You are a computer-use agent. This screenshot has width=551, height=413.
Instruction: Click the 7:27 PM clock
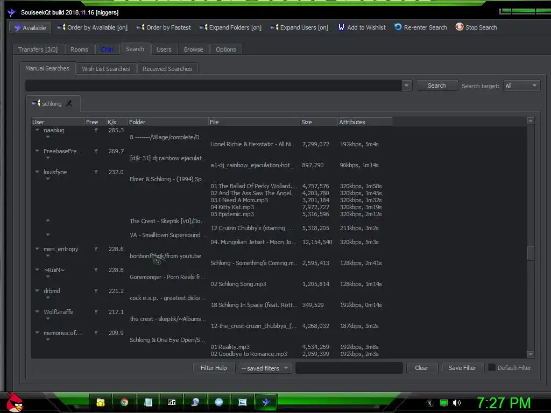click(x=504, y=403)
